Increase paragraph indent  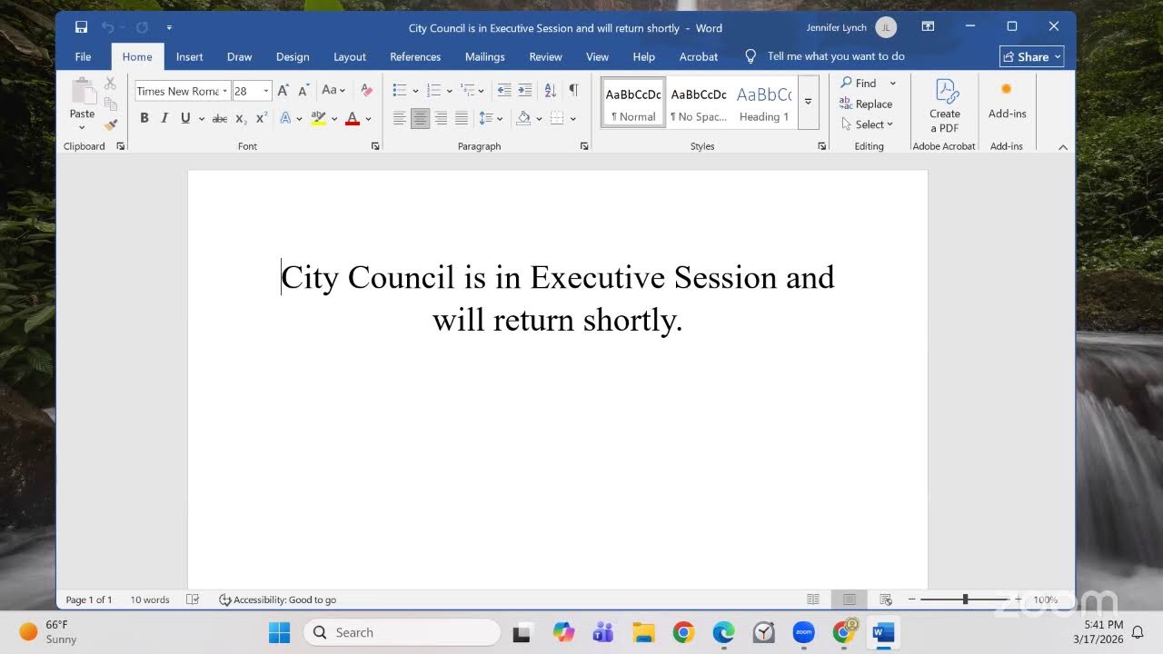[x=525, y=91]
